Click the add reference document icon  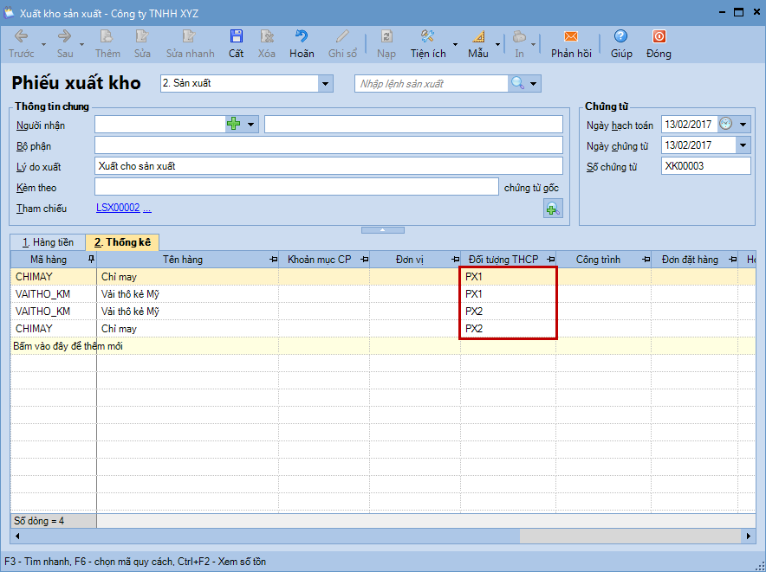552,208
